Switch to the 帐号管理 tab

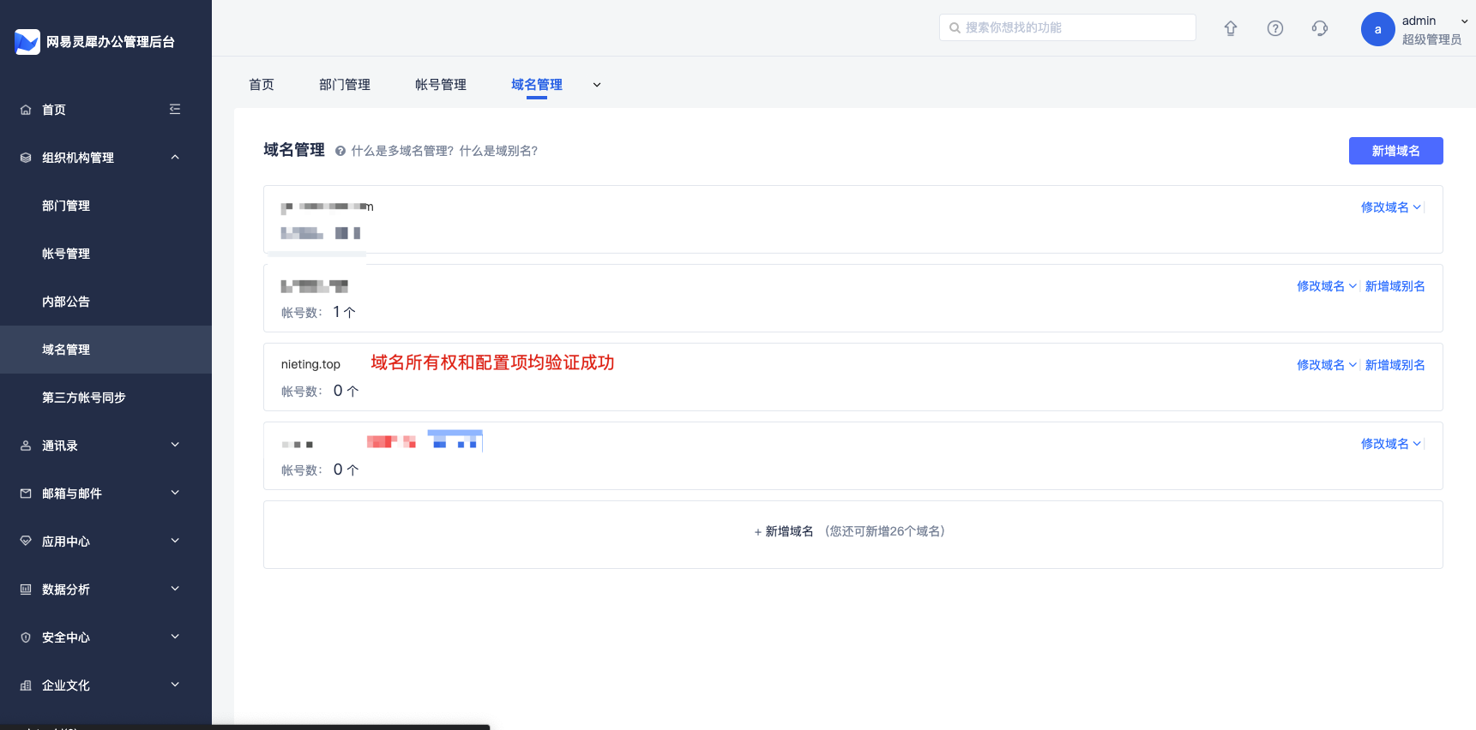tap(440, 85)
